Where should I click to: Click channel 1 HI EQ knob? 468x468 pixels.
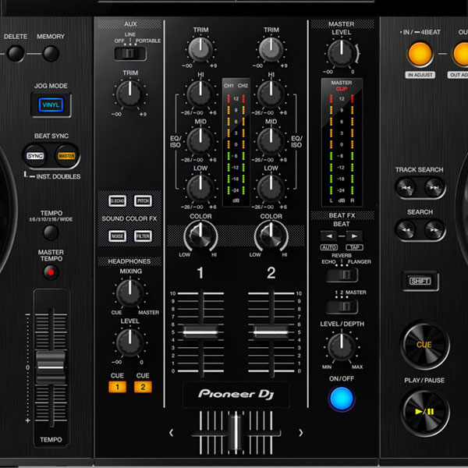200,94
